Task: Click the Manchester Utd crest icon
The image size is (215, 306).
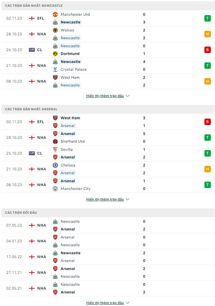Action: (55, 14)
